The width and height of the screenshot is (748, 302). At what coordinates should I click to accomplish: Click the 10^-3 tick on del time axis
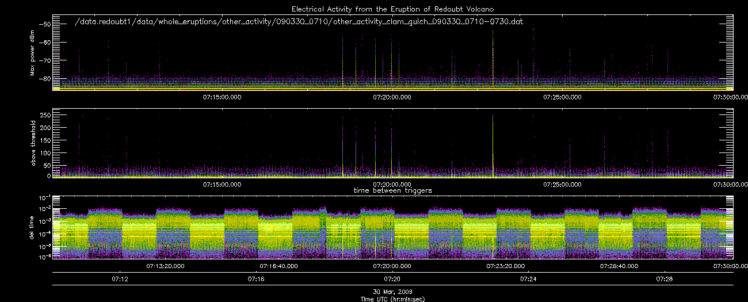click(x=45, y=221)
